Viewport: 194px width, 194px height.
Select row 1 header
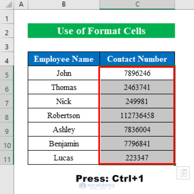coord(7,17)
